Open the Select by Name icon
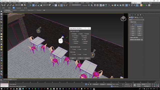The height and width of the screenshot is (90, 160). 25,5
